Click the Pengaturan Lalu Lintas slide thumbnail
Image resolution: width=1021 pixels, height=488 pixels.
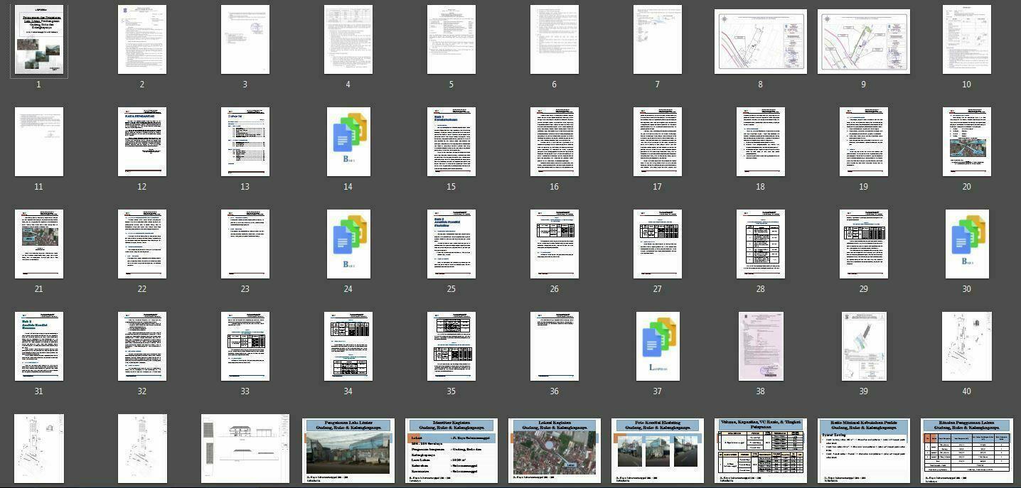[348, 450]
